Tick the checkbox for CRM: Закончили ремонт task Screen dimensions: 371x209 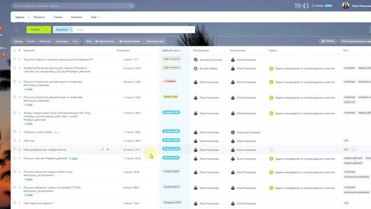(14, 203)
